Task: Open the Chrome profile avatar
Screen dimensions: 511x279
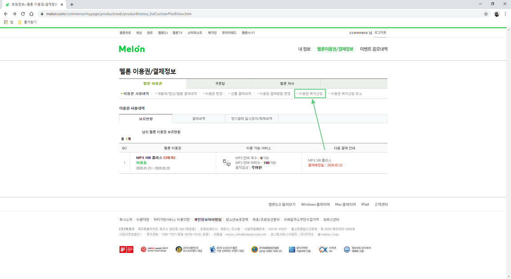Action: click(x=496, y=14)
